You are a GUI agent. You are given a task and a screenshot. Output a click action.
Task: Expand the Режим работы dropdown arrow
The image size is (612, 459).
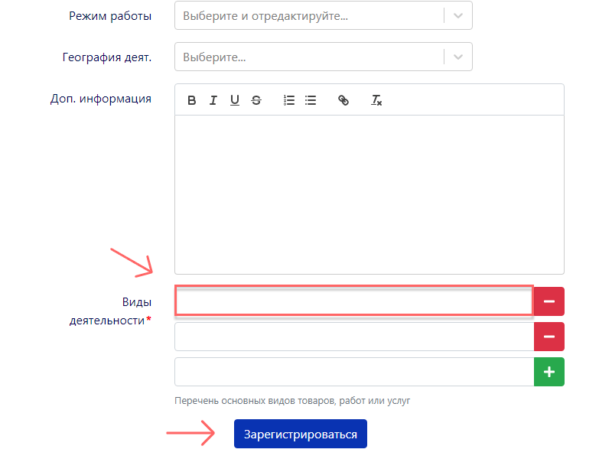[x=458, y=15]
